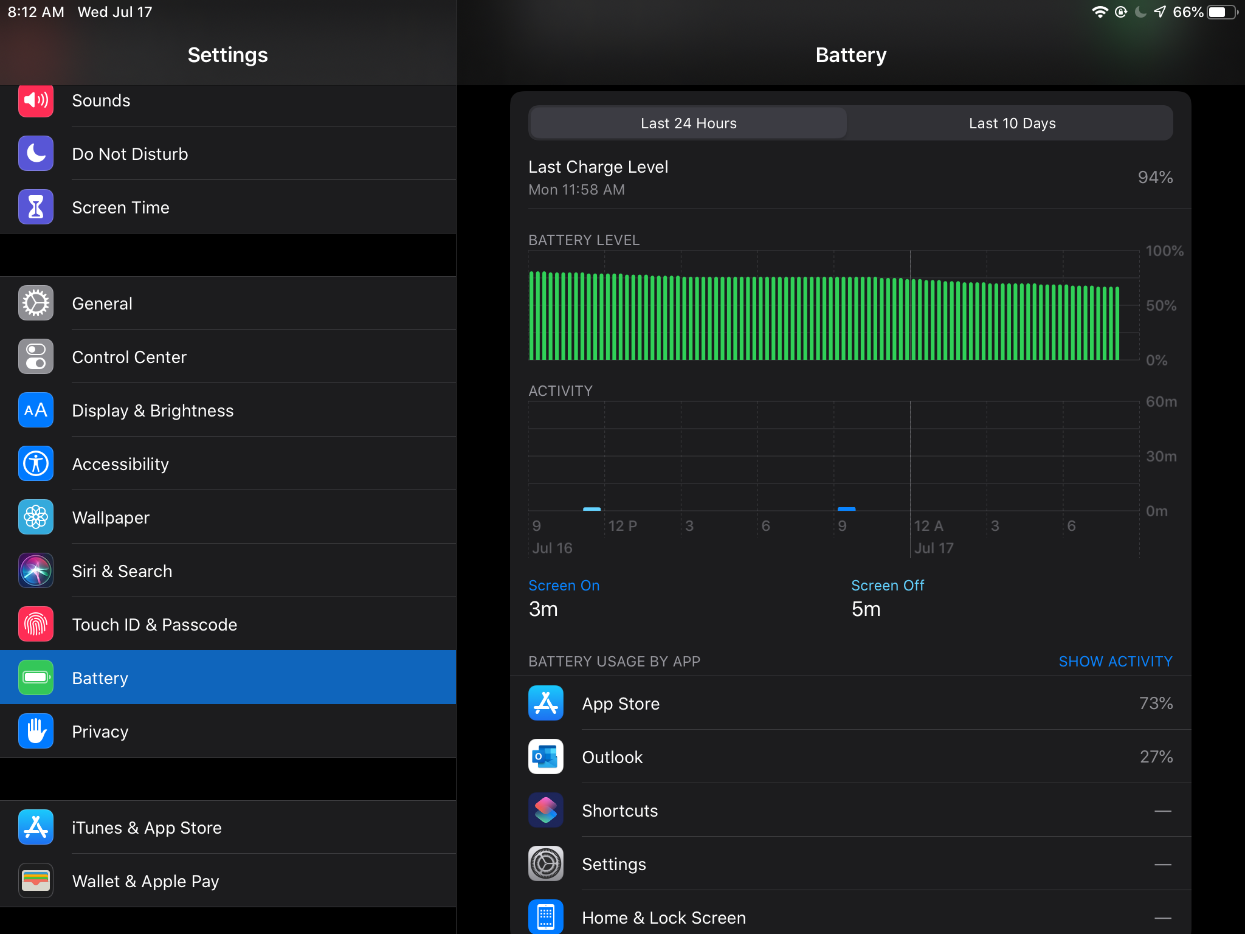The width and height of the screenshot is (1245, 934).
Task: Select the Last 24 Hours tab
Action: 688,123
